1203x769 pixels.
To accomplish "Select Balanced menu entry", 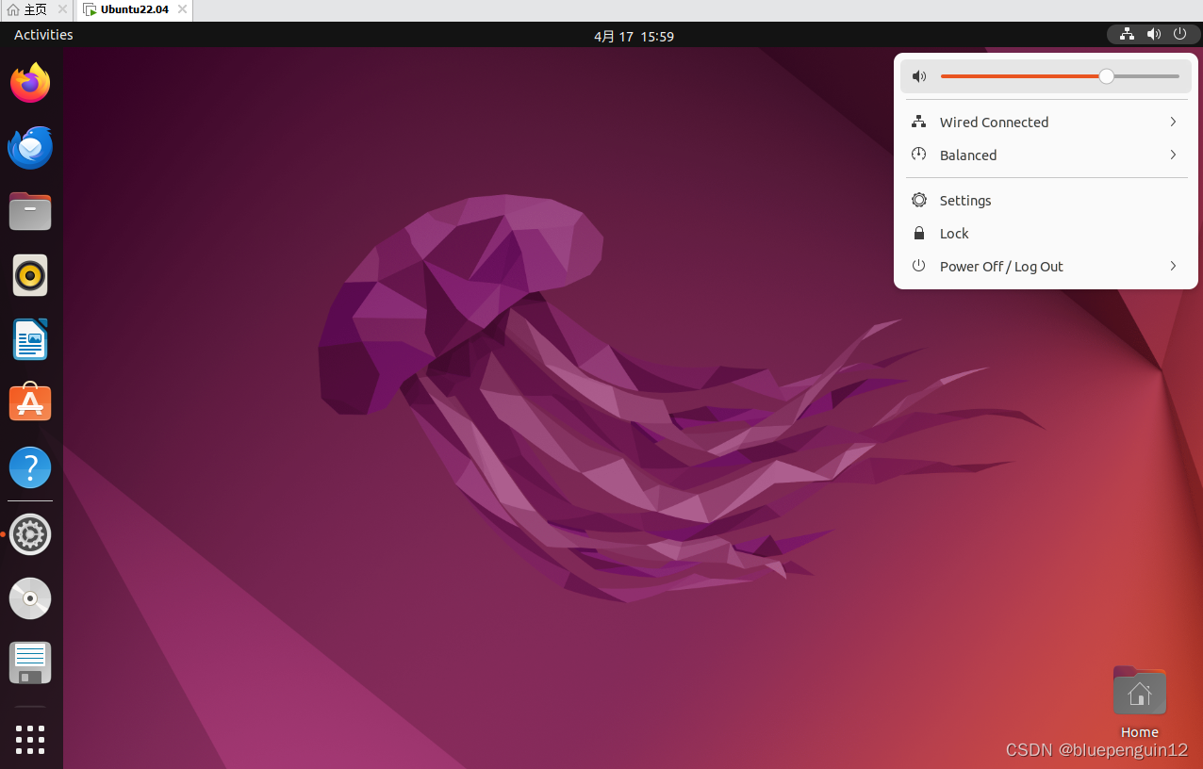I will (1046, 155).
